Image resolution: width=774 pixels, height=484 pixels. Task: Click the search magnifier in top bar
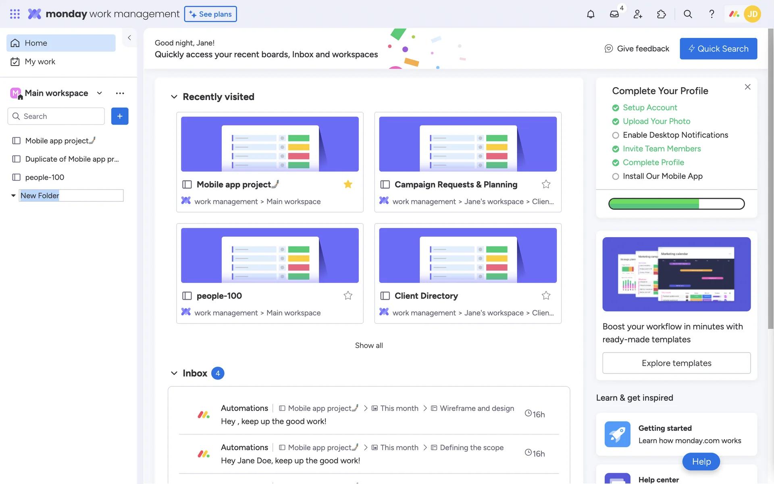[688, 14]
